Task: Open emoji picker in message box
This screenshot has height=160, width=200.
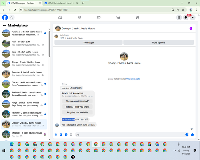Action: click(187, 134)
